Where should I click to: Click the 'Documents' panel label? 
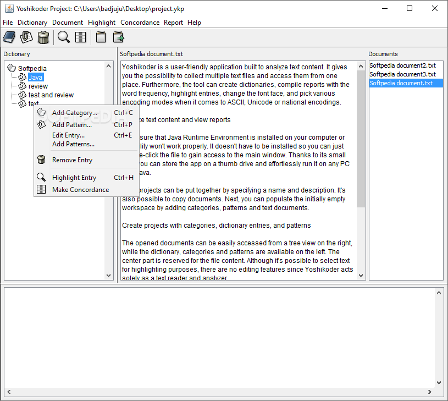pyautogui.click(x=383, y=54)
